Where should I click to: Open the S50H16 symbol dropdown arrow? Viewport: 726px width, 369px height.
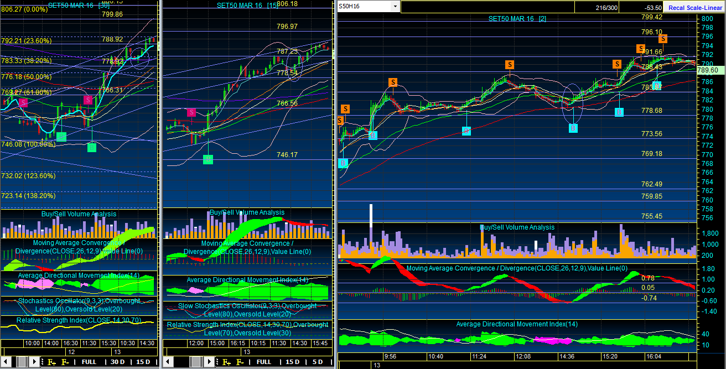pos(395,7)
